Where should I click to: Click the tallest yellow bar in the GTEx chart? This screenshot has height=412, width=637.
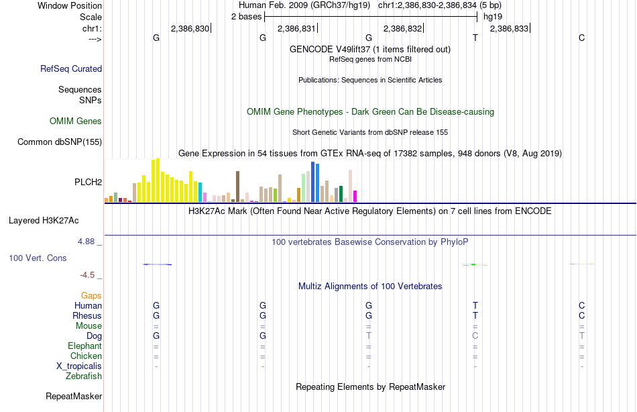[158, 181]
